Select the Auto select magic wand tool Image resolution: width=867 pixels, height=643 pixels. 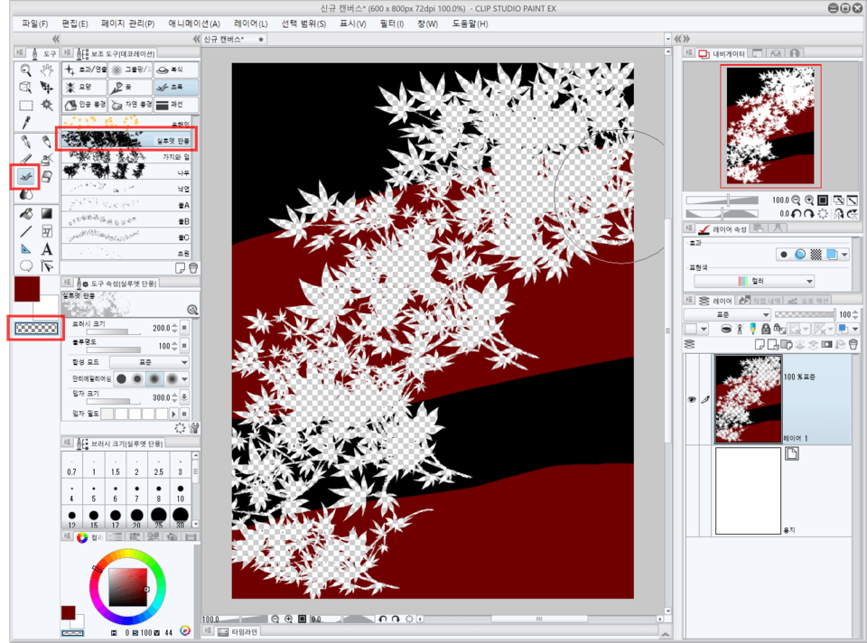47,105
